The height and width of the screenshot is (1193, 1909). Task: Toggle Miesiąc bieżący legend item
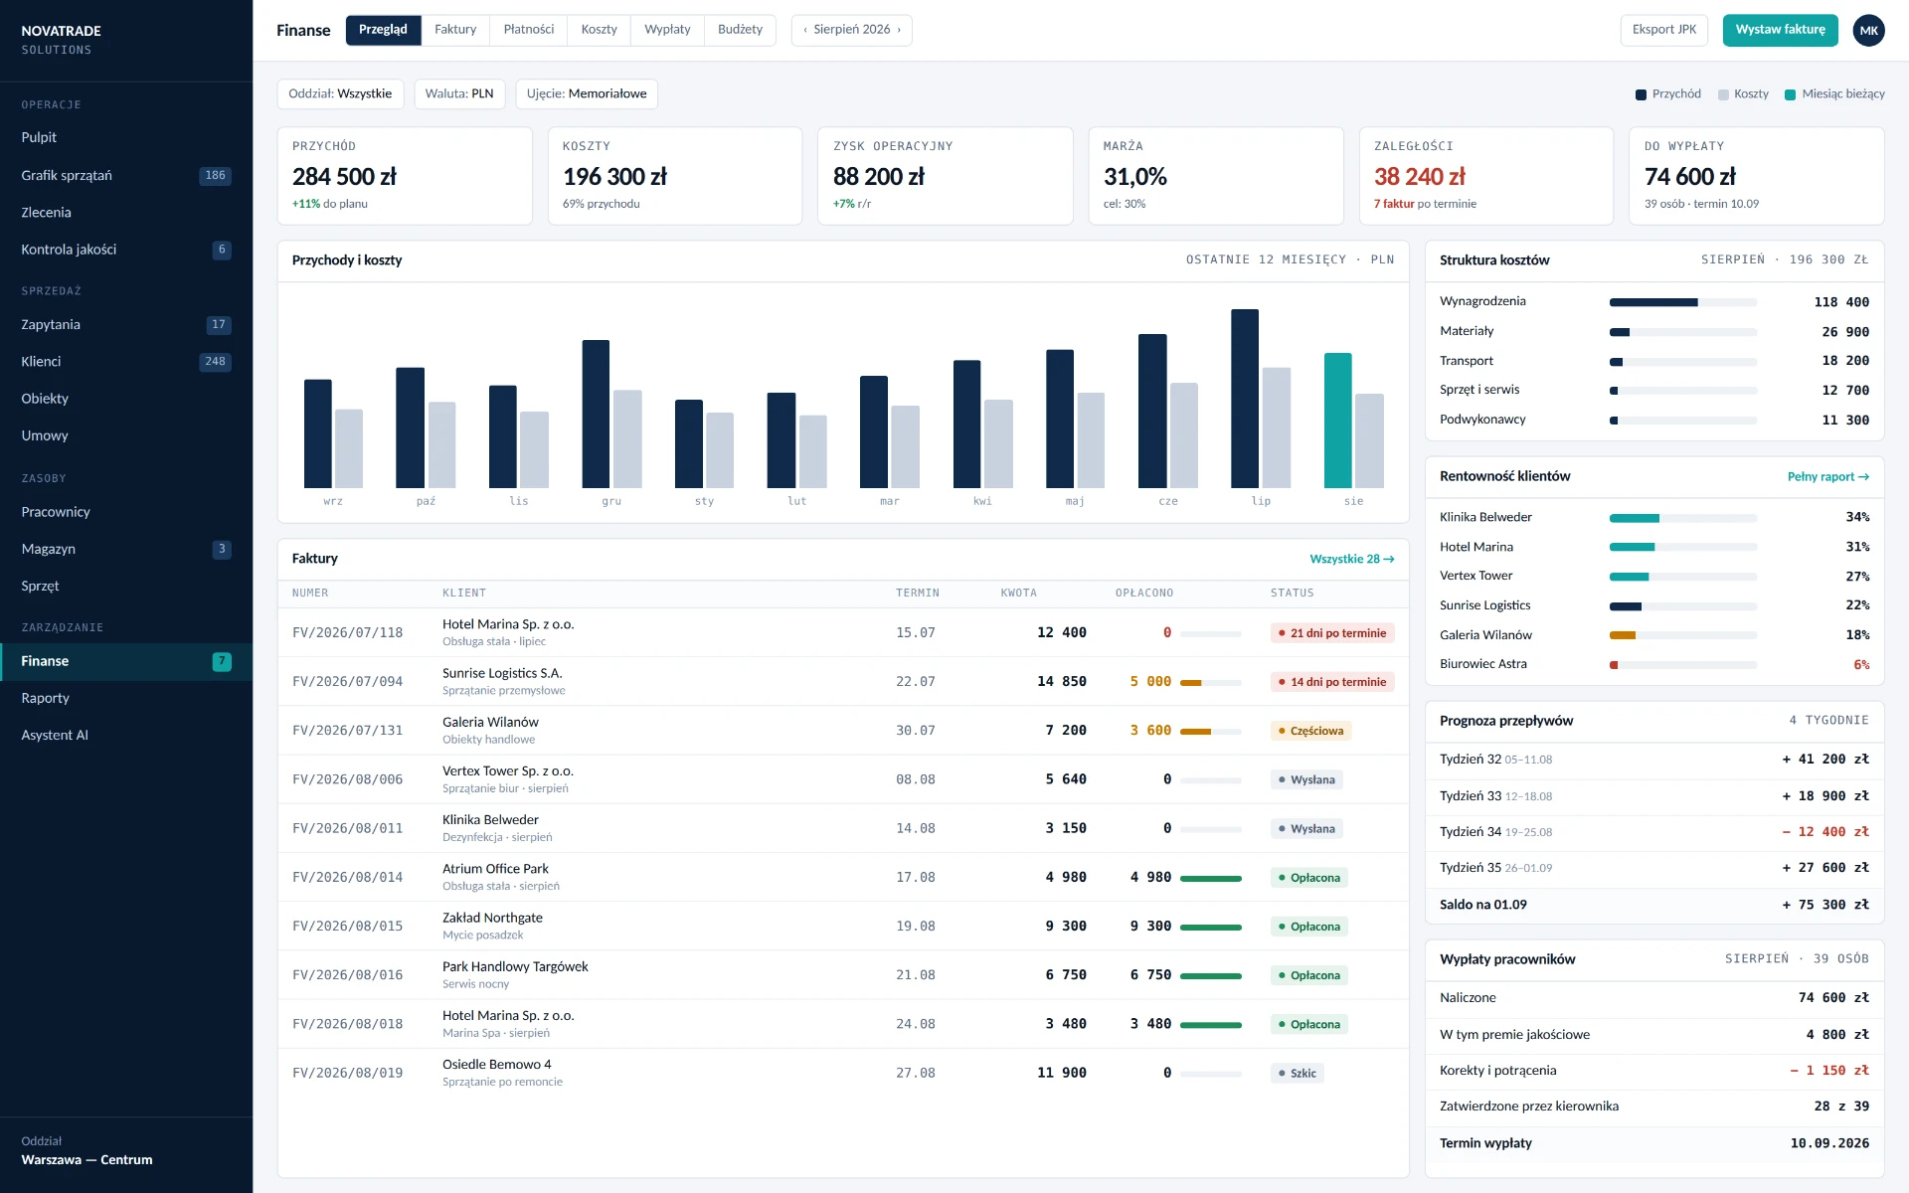(x=1834, y=94)
